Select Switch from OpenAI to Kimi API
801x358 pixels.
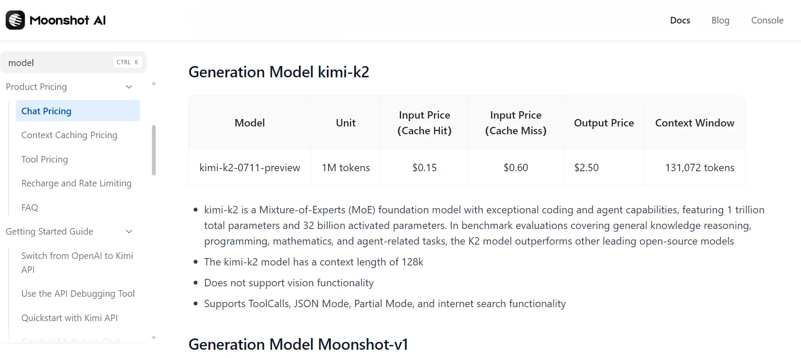77,262
